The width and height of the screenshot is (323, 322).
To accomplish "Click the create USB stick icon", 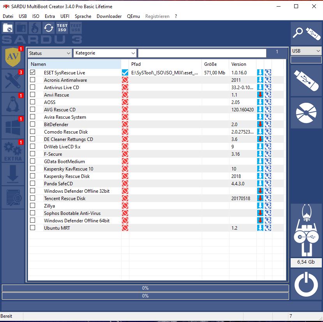I will point(306,81).
